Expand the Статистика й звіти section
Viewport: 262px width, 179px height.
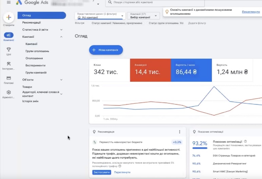point(61,30)
